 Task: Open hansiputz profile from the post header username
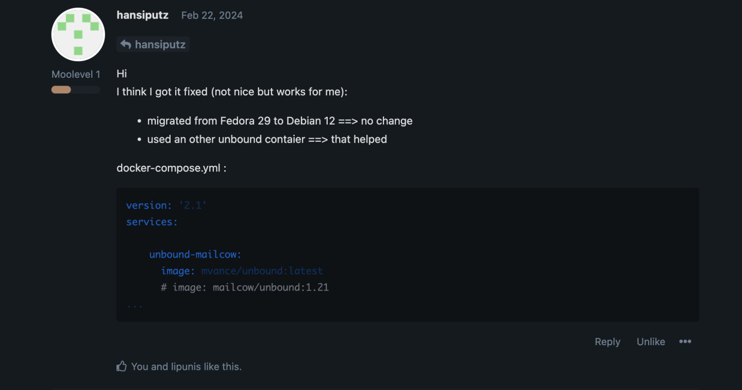tap(142, 15)
